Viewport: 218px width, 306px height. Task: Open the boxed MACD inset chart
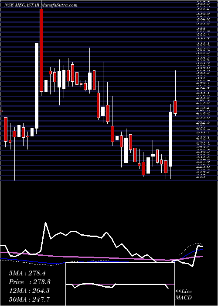(x=120, y=284)
